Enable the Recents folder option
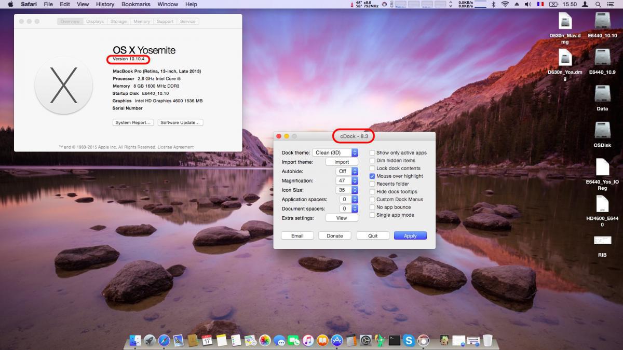 372,184
